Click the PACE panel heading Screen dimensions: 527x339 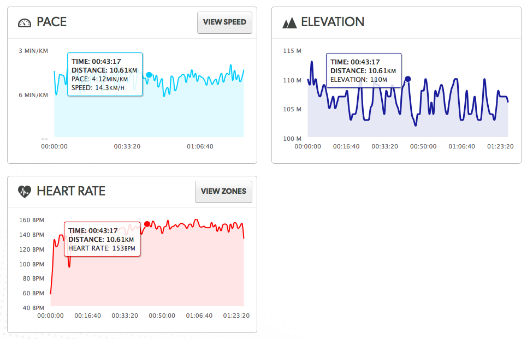tap(51, 22)
